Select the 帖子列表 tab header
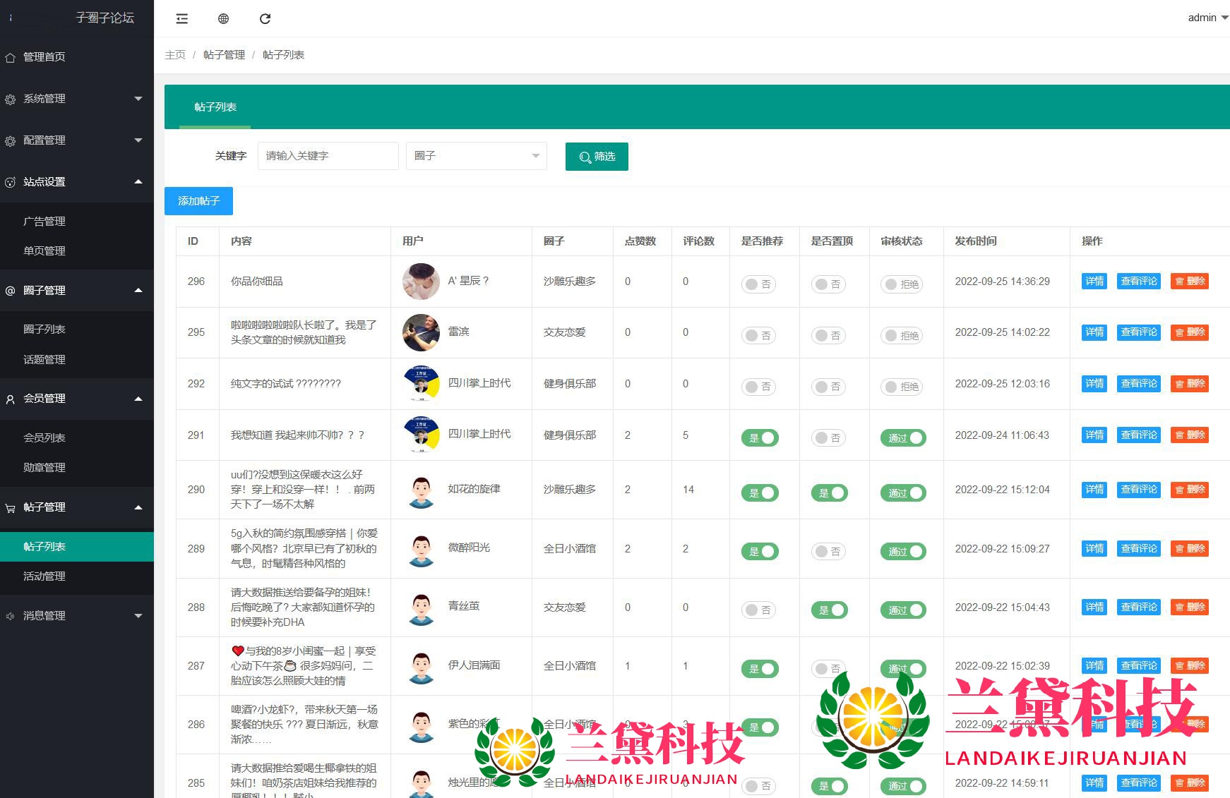The height and width of the screenshot is (798, 1230). (215, 107)
